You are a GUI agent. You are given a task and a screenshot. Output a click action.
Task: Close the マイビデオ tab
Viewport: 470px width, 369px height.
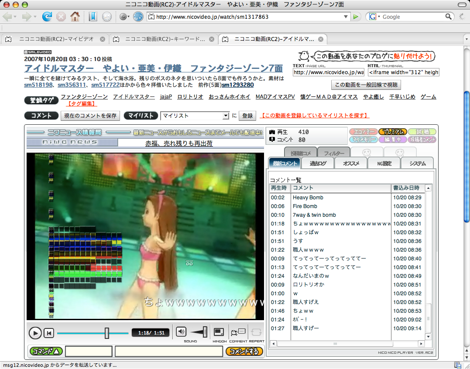tap(103, 39)
